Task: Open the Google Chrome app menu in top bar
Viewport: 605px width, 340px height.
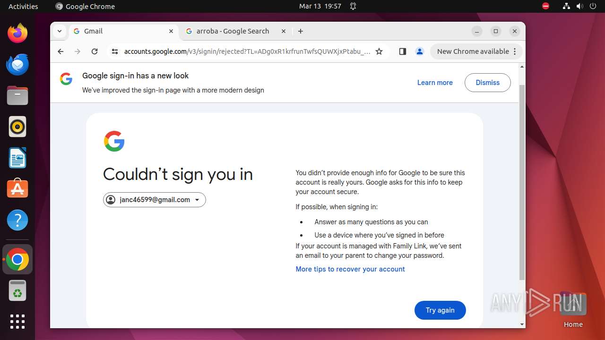Action: [x=85, y=6]
